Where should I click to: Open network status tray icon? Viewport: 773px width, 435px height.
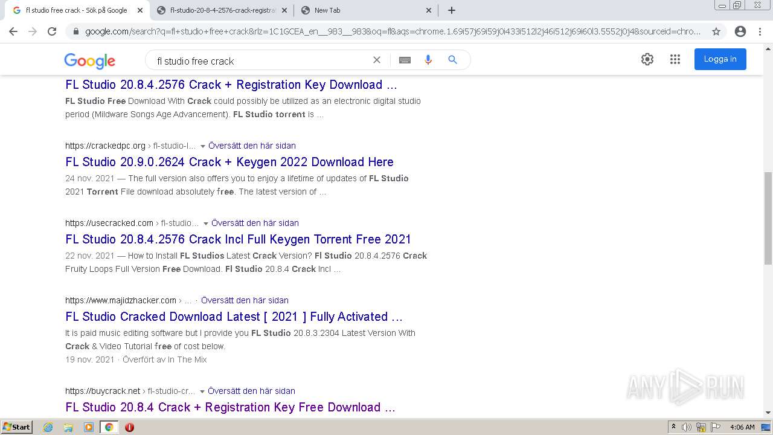click(701, 427)
